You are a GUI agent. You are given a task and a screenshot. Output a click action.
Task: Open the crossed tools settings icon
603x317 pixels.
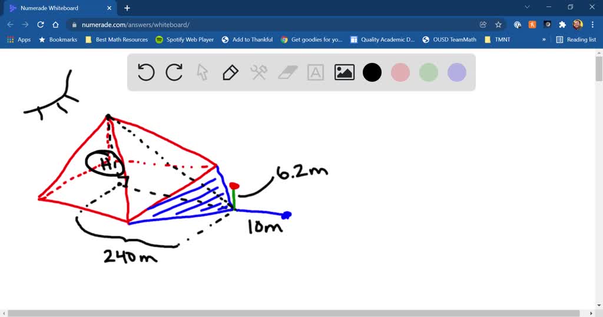259,72
